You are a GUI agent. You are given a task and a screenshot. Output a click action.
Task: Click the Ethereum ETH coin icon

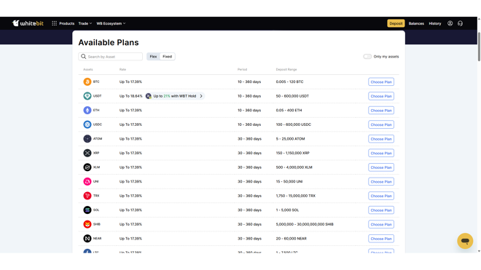(87, 111)
